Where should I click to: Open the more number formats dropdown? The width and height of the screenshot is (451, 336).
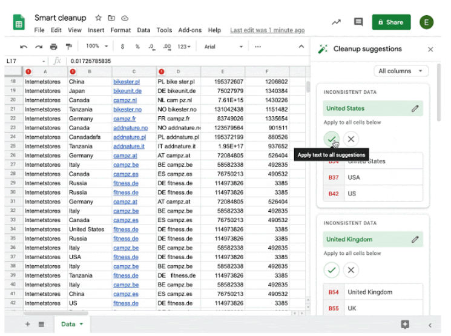[x=184, y=47]
